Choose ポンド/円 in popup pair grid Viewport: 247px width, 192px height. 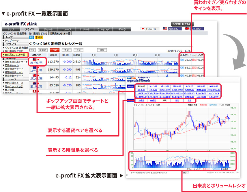[x=165, y=86]
